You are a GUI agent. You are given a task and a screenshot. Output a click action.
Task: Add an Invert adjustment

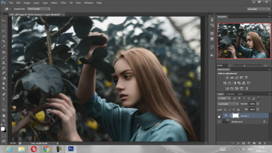(x=227, y=88)
